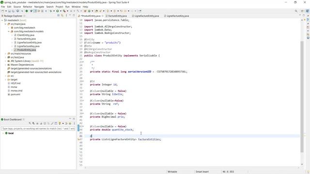Image resolution: width=310 pixels, height=174 pixels.
Task: Click the Boot Dashboard tag filter field
Action: tap(38, 129)
